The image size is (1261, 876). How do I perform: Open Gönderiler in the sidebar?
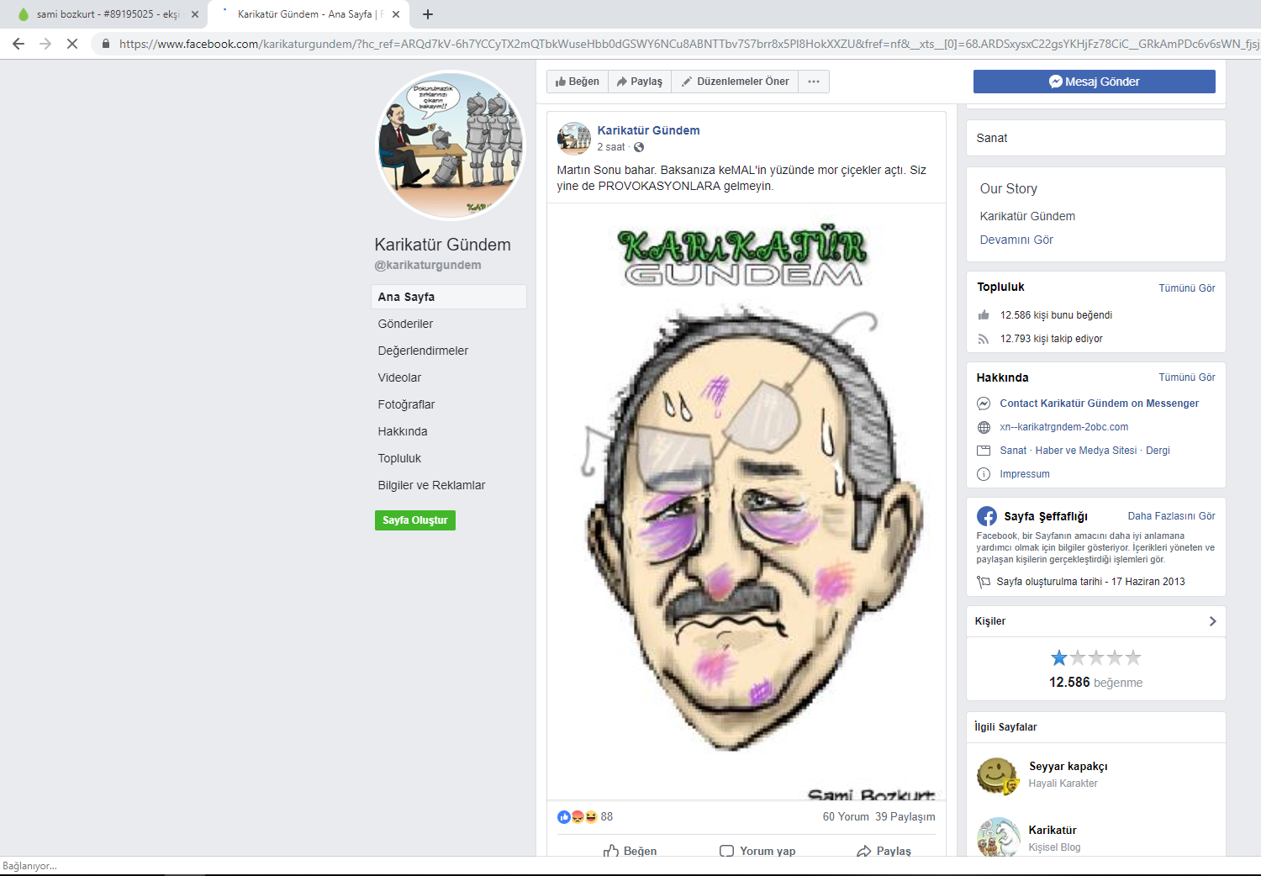[x=405, y=324]
